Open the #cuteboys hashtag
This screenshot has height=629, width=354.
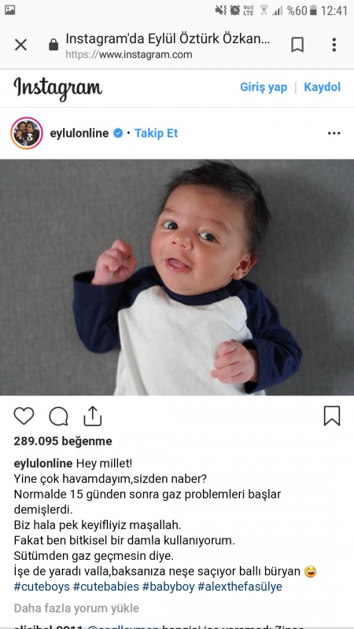point(42,587)
